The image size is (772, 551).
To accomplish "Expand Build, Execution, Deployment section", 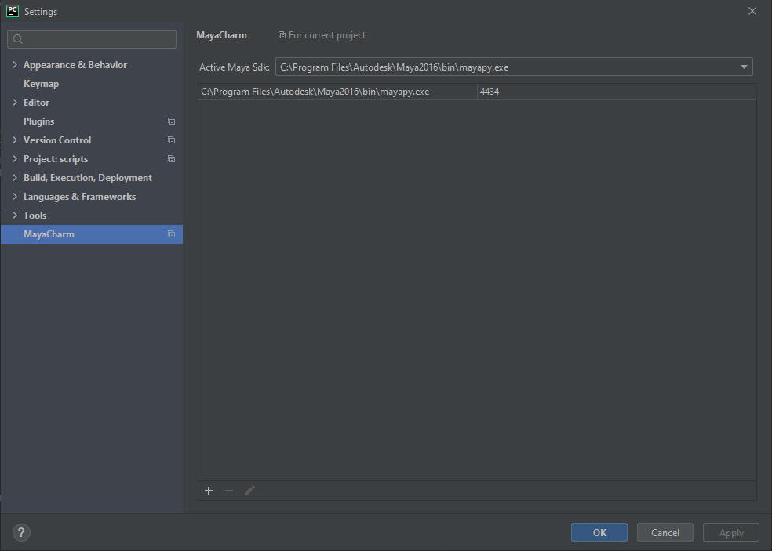I will click(15, 178).
